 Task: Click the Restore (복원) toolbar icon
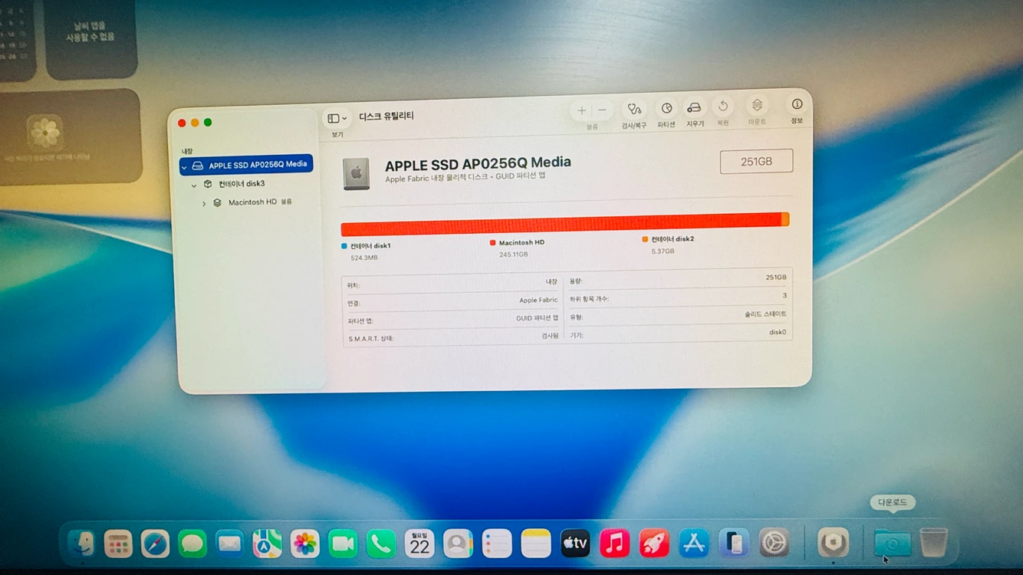(x=723, y=107)
